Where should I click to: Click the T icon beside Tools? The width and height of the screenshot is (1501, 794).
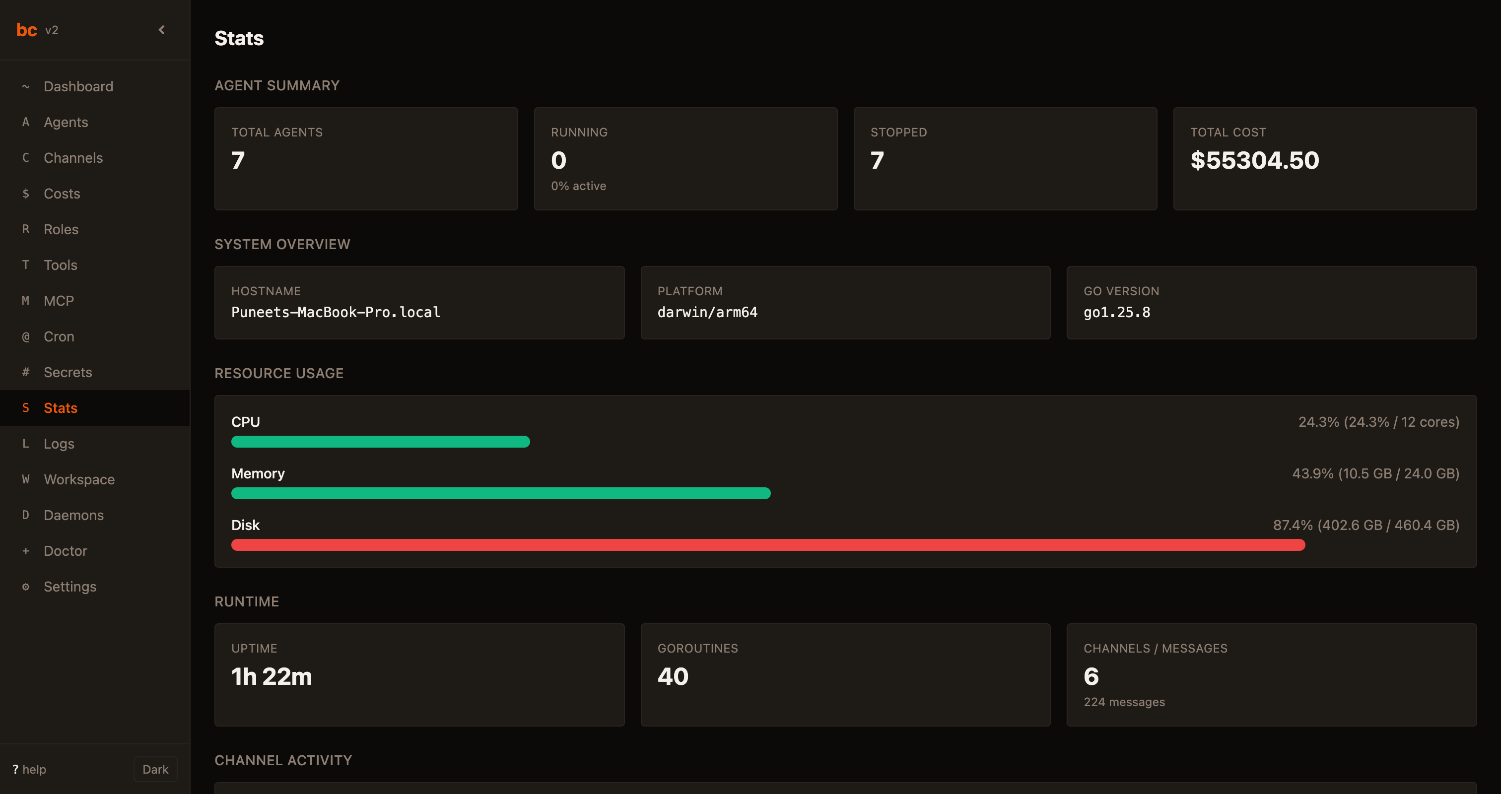26,265
